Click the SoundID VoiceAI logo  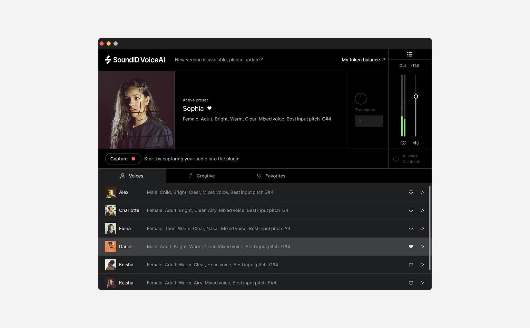[x=135, y=60]
